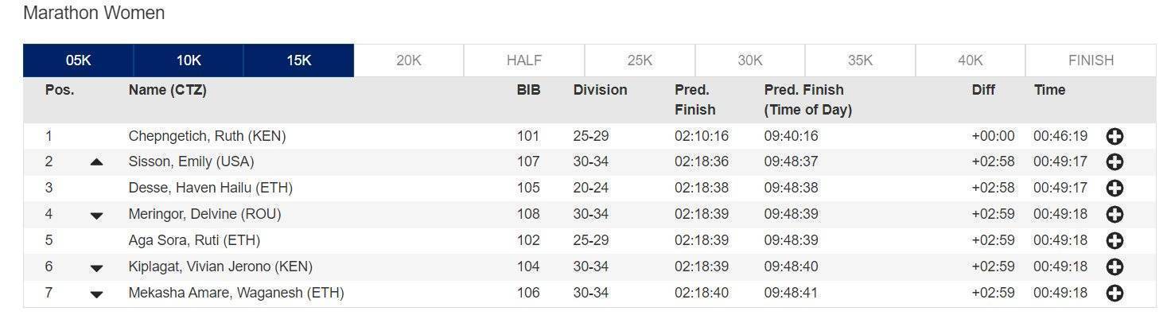This screenshot has width=1167, height=319.
Task: Open plus icon in Desse, Haven Hailu row
Action: (x=1114, y=189)
